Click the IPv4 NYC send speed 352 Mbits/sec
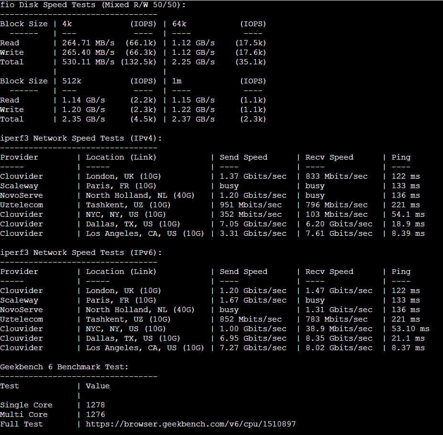This screenshot has width=443, height=435. tap(251, 214)
